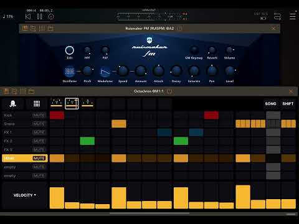299x224 pixels.
Task: Select the FX 1 track label
Action: pyautogui.click(x=8, y=133)
